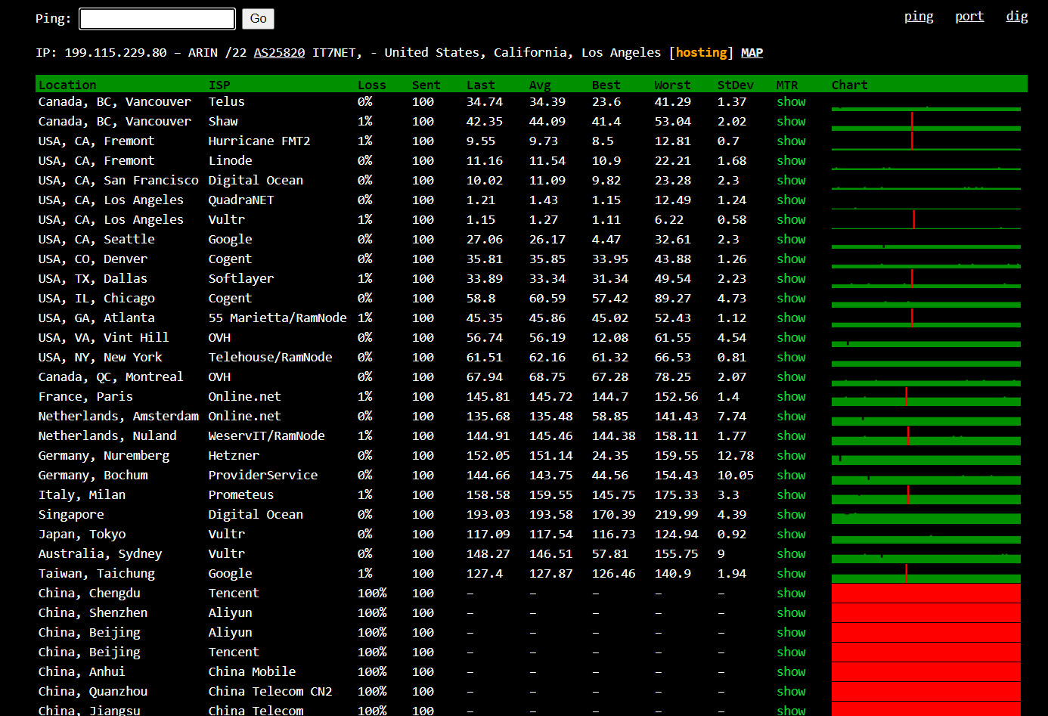Show MTR for Chicago Cogent row
This screenshot has height=716, width=1048.
[x=791, y=299]
